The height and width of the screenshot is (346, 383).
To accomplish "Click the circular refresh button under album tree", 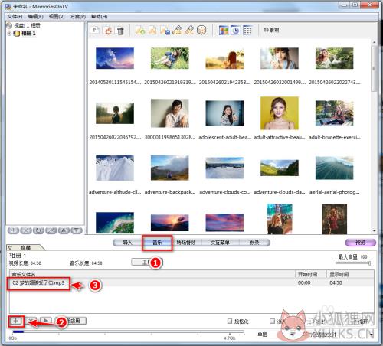I will pyautogui.click(x=38, y=230).
